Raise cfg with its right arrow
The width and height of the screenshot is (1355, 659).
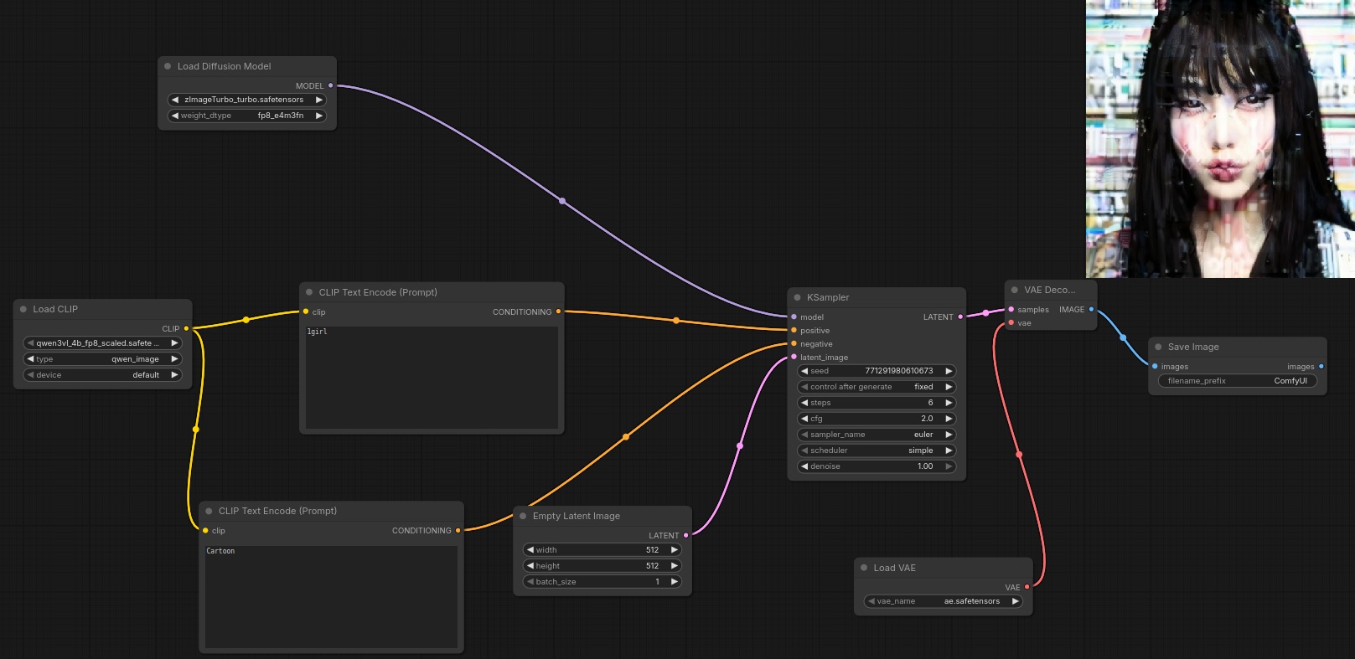949,419
